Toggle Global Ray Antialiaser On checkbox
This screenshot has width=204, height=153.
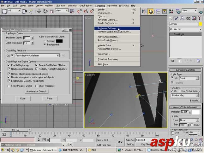point(12,56)
